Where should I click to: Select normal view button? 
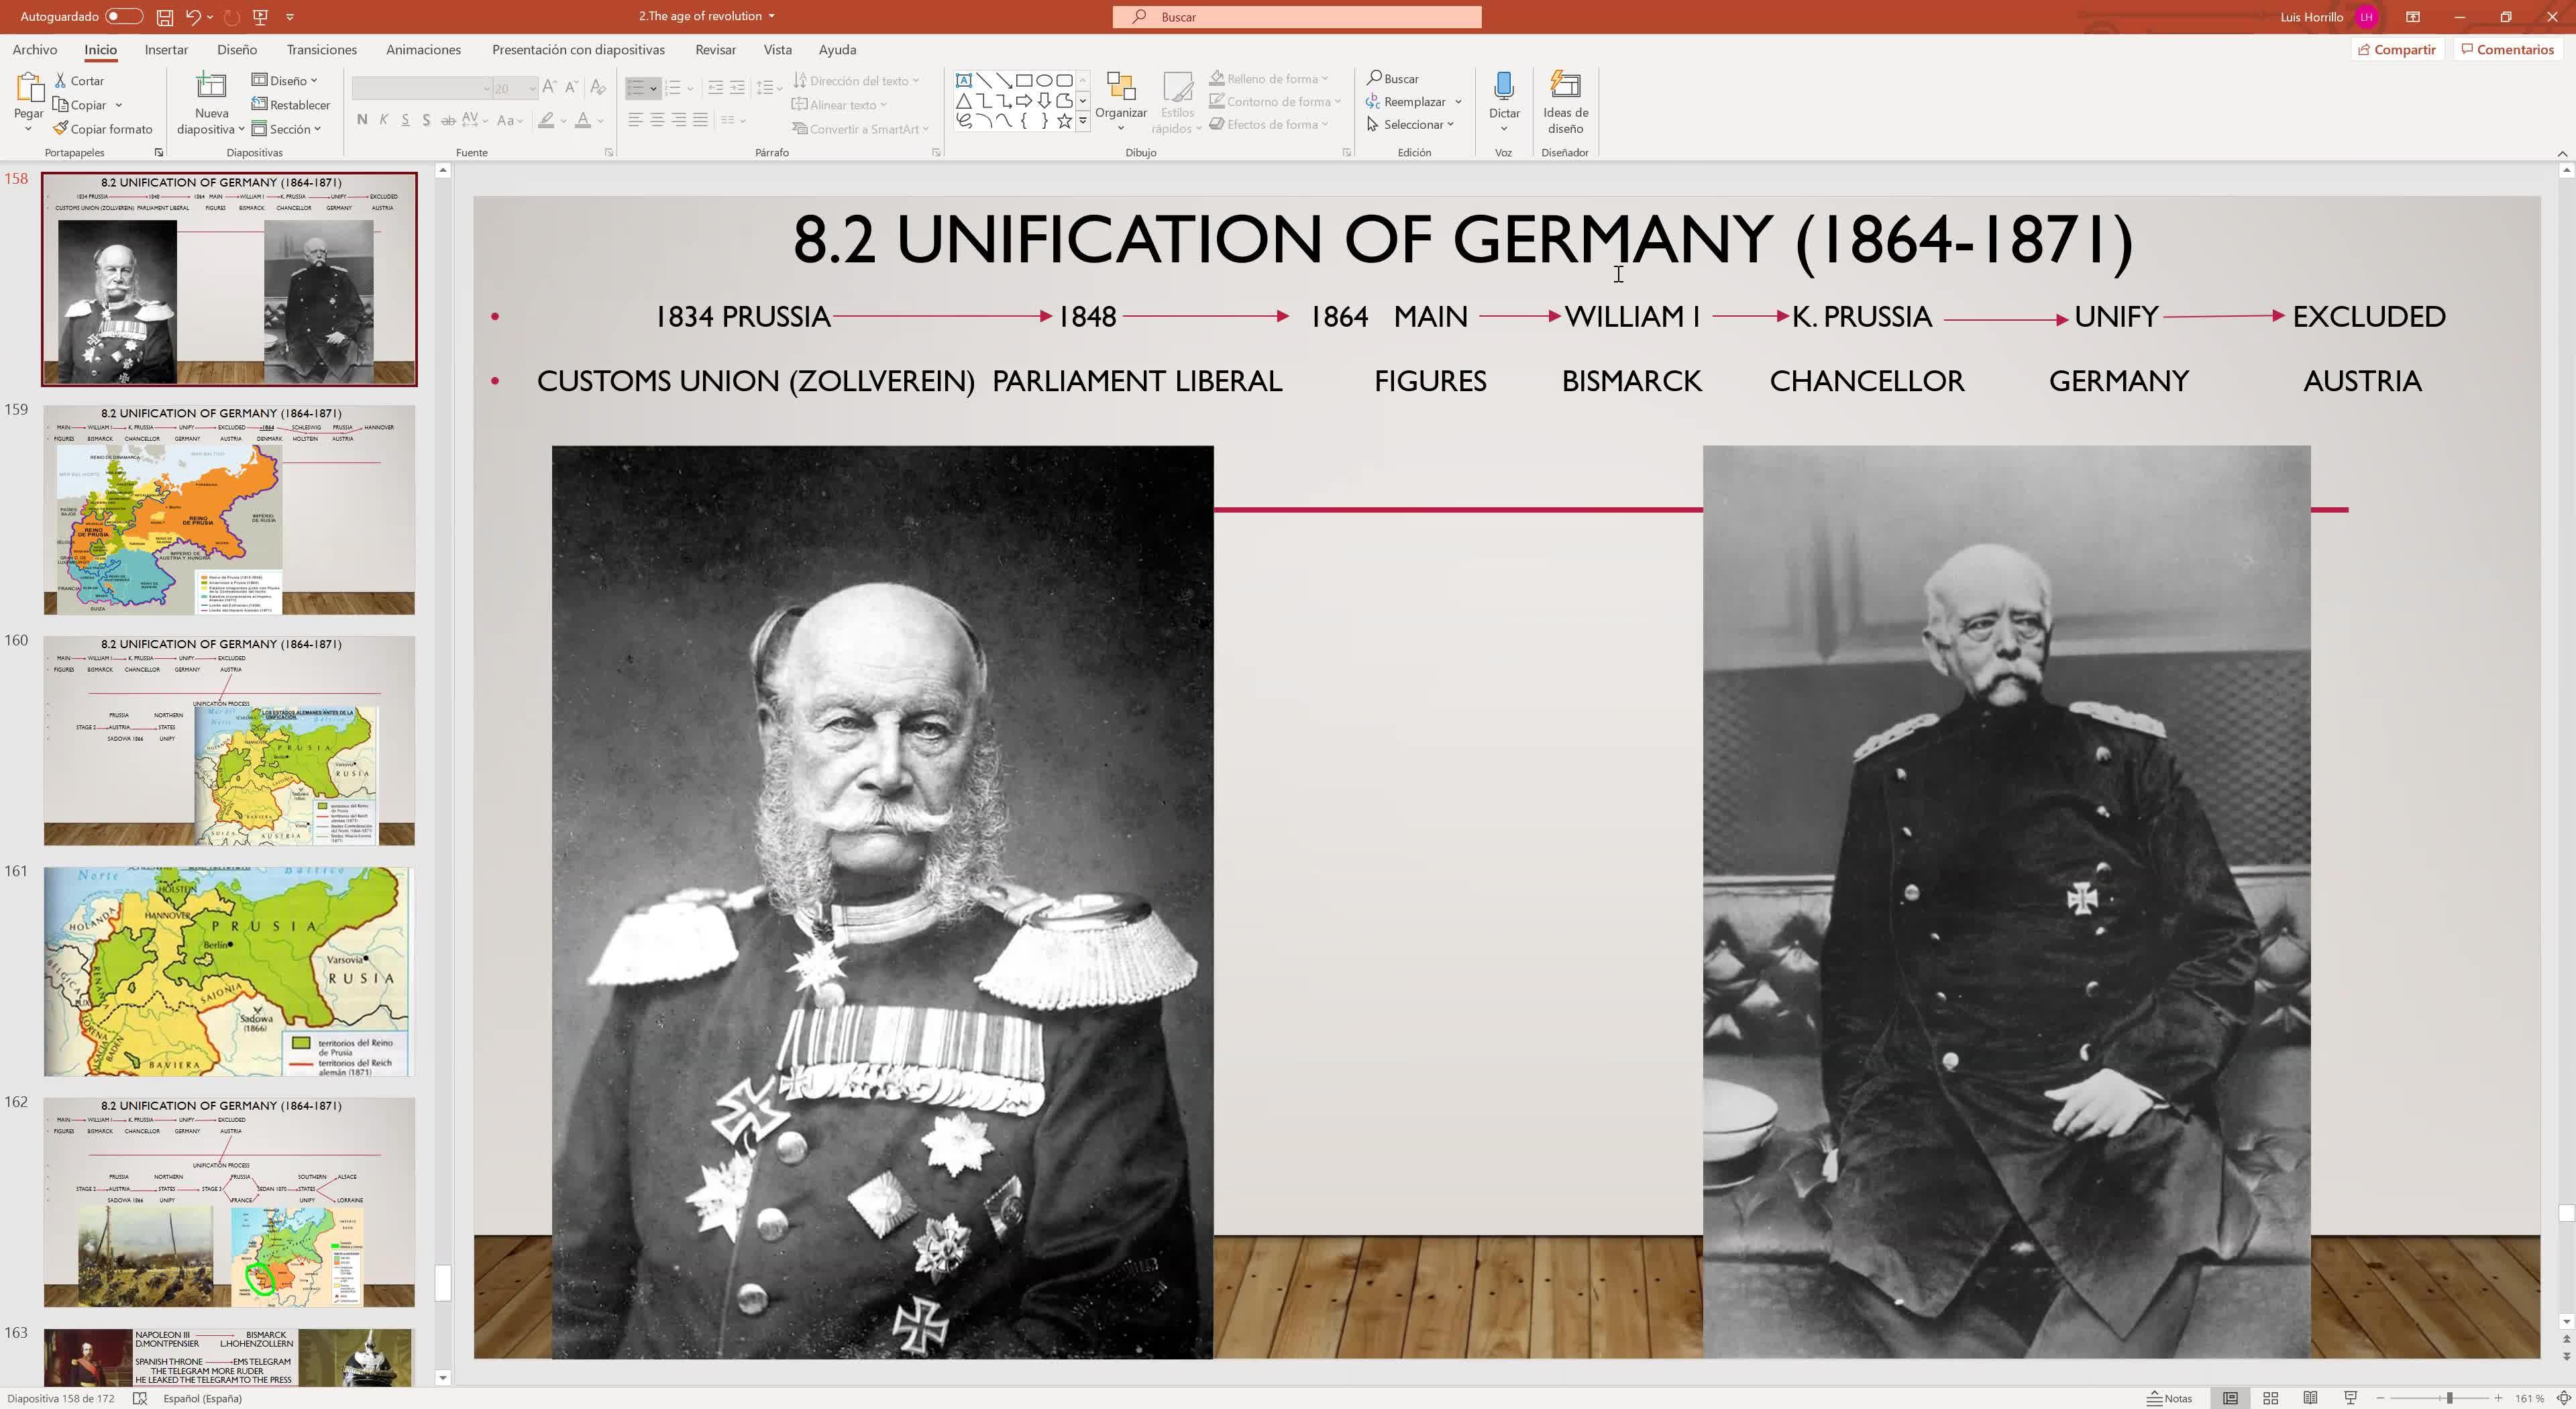pos(2230,1398)
